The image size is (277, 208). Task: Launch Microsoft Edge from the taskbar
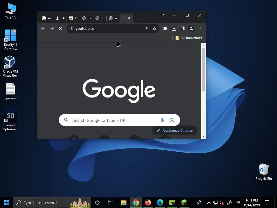coord(160,203)
